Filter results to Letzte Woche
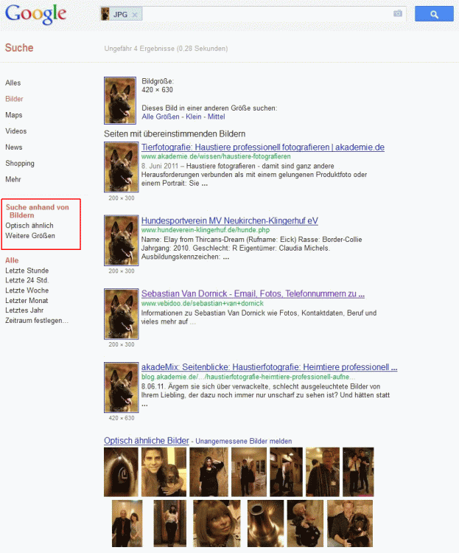The width and height of the screenshot is (459, 553). tap(27, 291)
